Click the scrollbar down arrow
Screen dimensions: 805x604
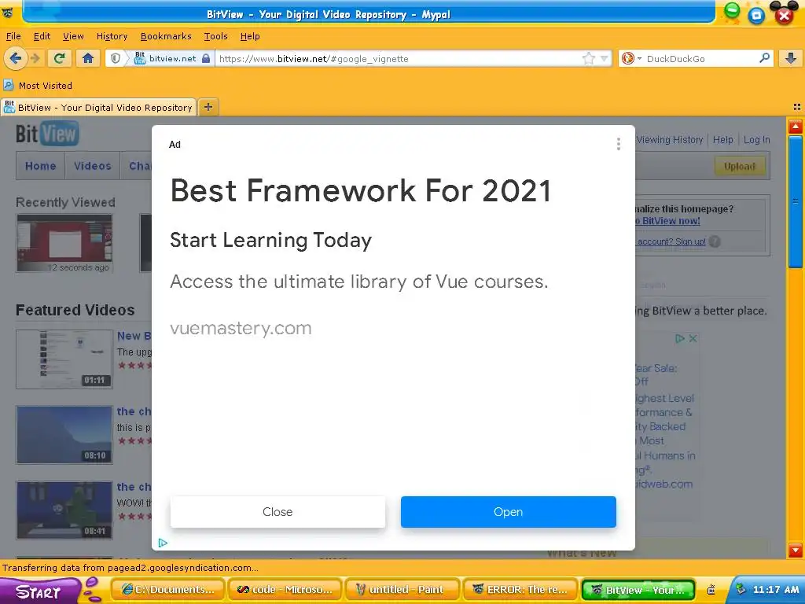pyautogui.click(x=796, y=550)
